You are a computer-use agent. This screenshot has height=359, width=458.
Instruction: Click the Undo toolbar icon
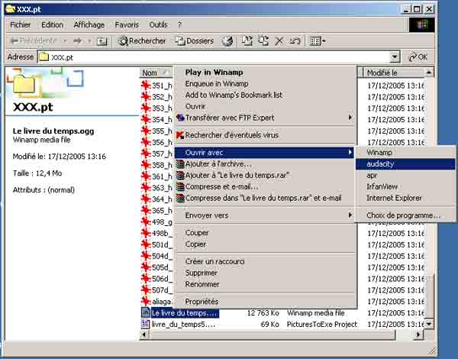pos(295,41)
